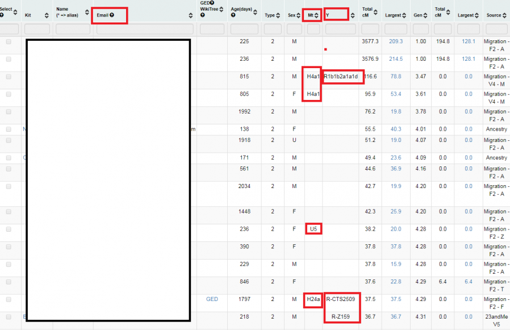
Task: Sort by Mt haplogroup column arrows
Action: [x=316, y=15]
